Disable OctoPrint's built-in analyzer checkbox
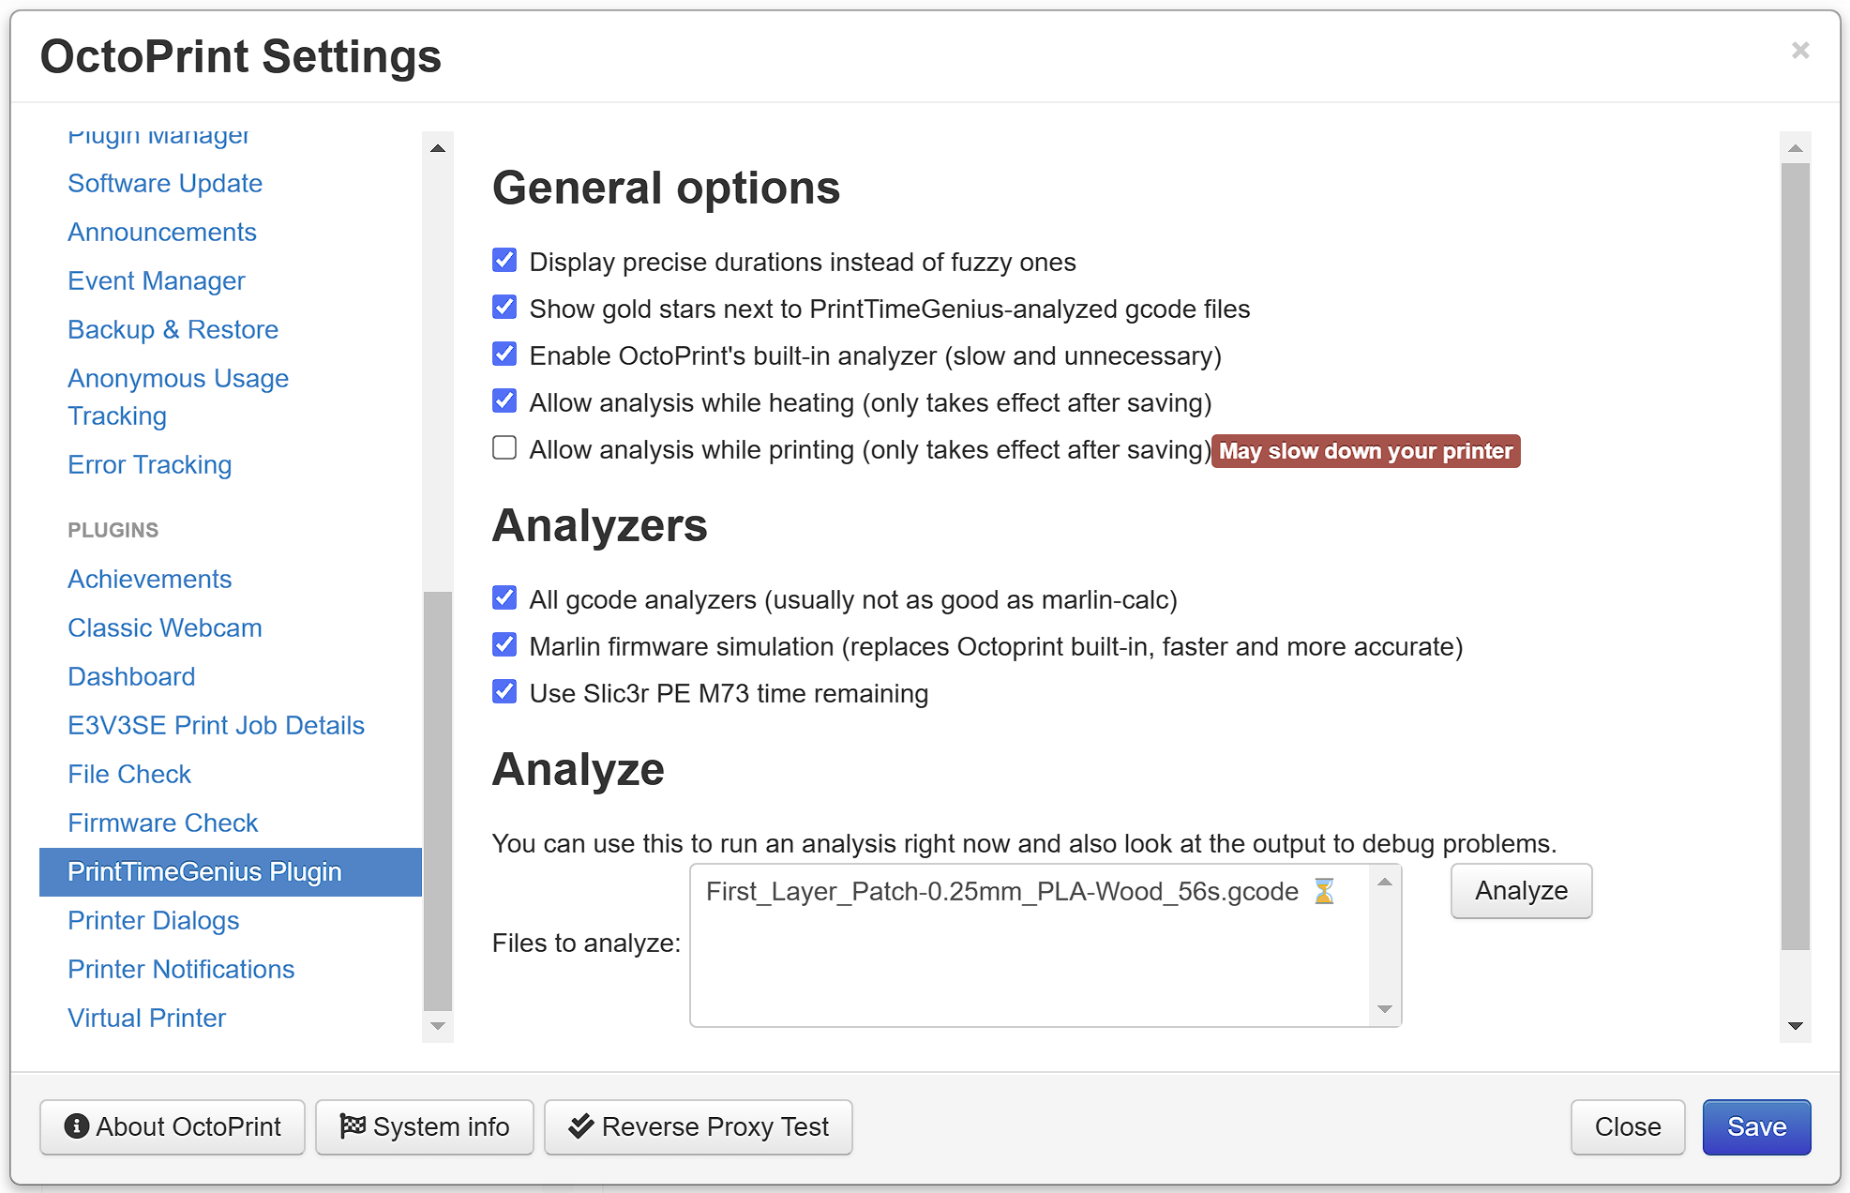Image resolution: width=1850 pixels, height=1193 pixels. pyautogui.click(x=504, y=354)
